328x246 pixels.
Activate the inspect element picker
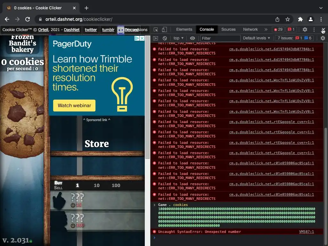tap(156, 29)
